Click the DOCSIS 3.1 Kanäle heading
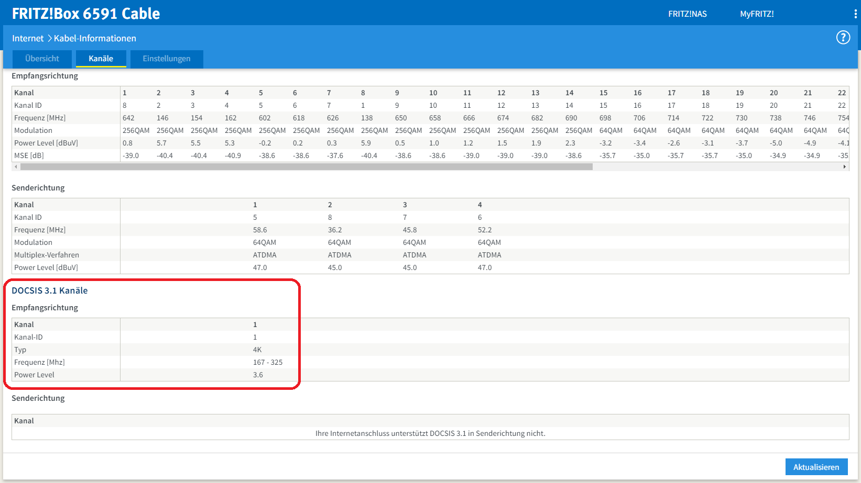 click(x=50, y=290)
